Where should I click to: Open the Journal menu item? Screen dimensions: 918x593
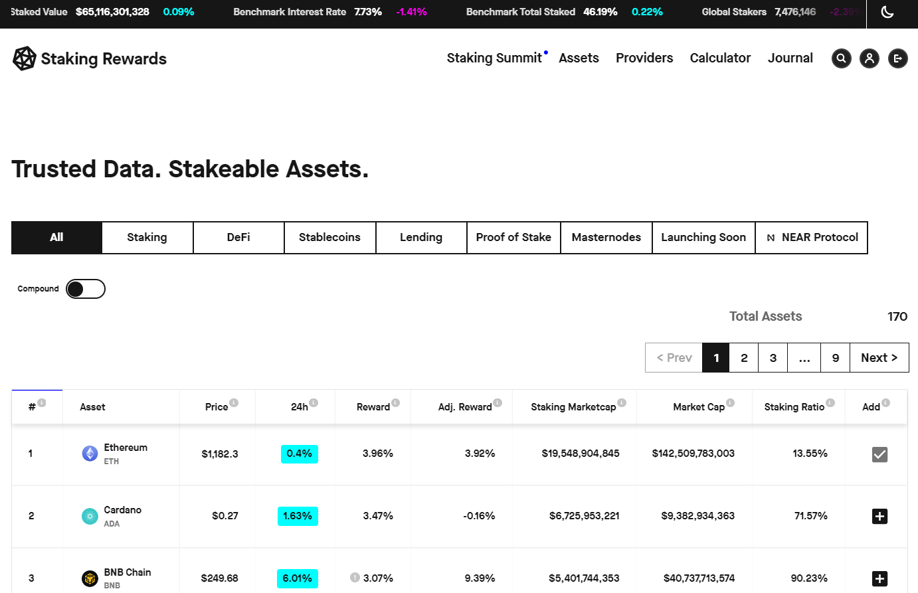(x=790, y=58)
